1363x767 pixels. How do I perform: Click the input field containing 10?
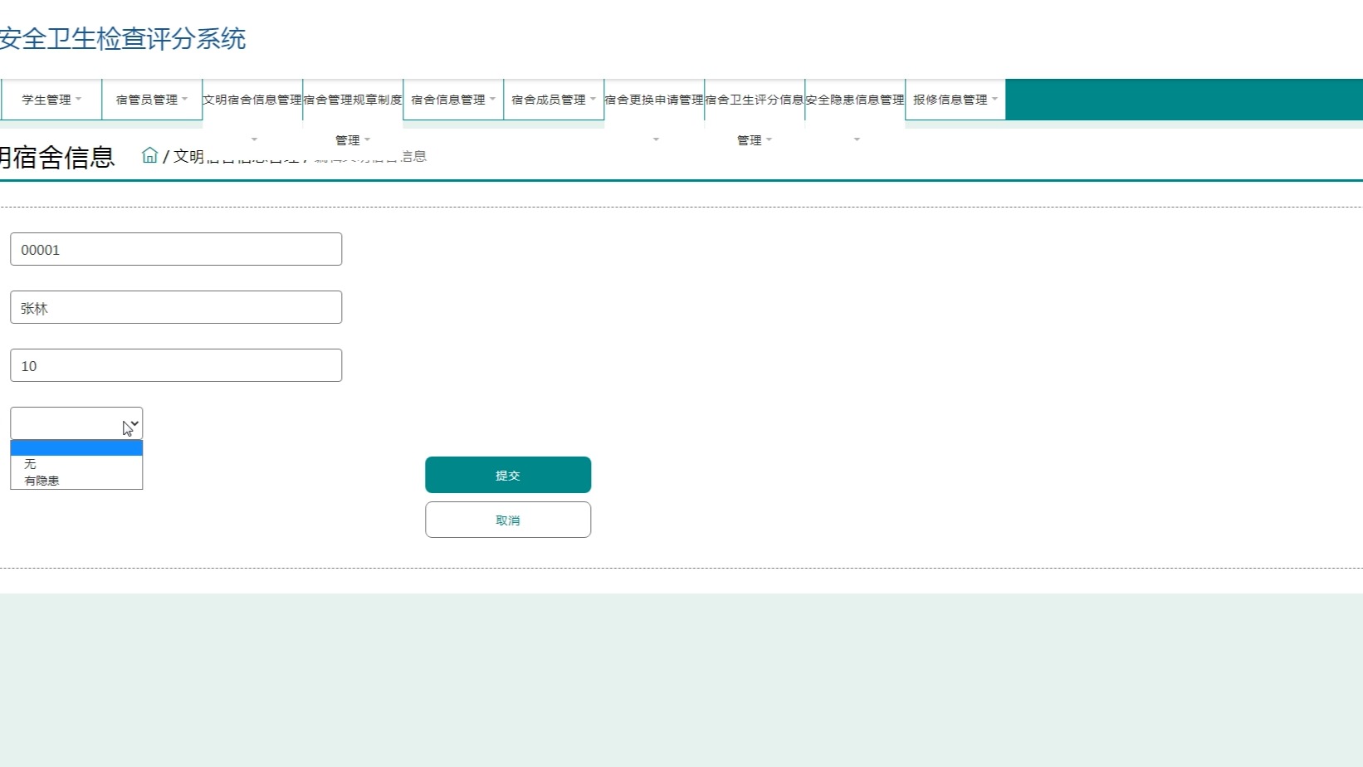click(176, 365)
